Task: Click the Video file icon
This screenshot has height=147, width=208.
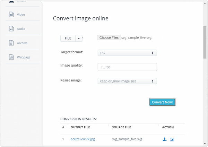Action: point(11,15)
